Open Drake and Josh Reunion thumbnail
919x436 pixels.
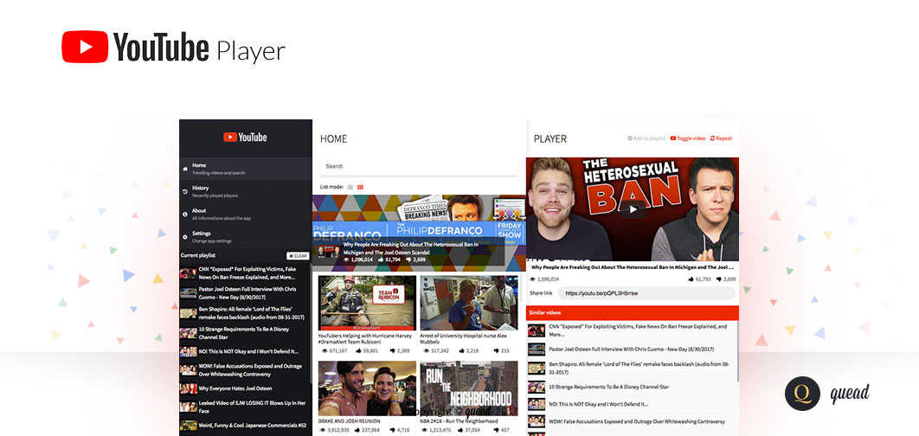coord(367,388)
